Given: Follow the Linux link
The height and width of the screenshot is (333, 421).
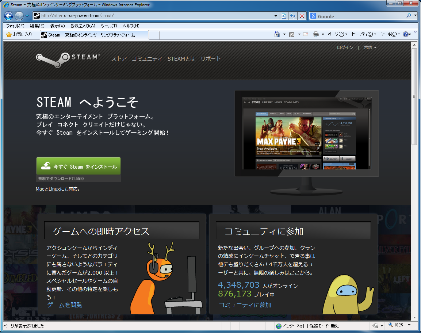Looking at the screenshot, I should point(54,189).
